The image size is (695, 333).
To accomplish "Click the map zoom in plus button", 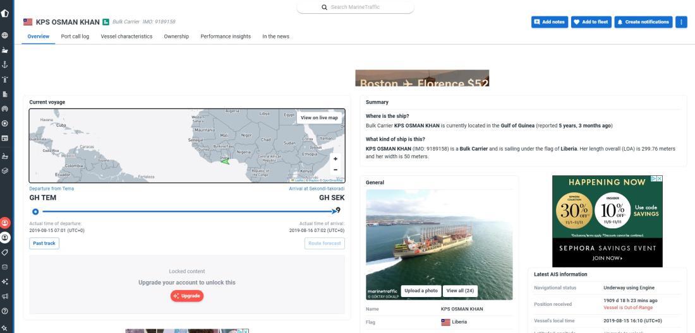I will [335, 159].
